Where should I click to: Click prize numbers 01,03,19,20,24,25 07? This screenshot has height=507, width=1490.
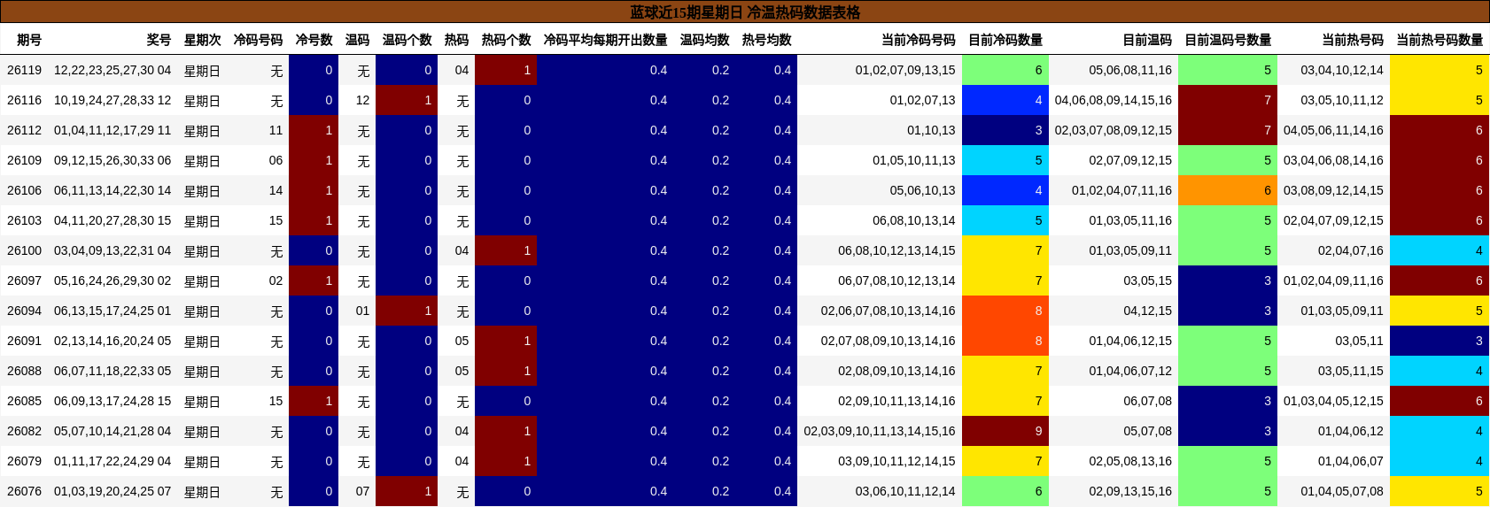click(x=113, y=491)
